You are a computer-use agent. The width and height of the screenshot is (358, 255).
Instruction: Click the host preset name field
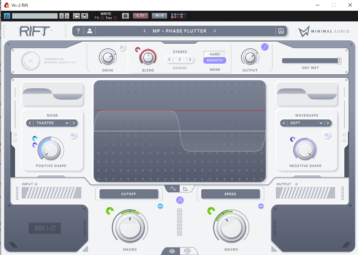click(x=35, y=16)
